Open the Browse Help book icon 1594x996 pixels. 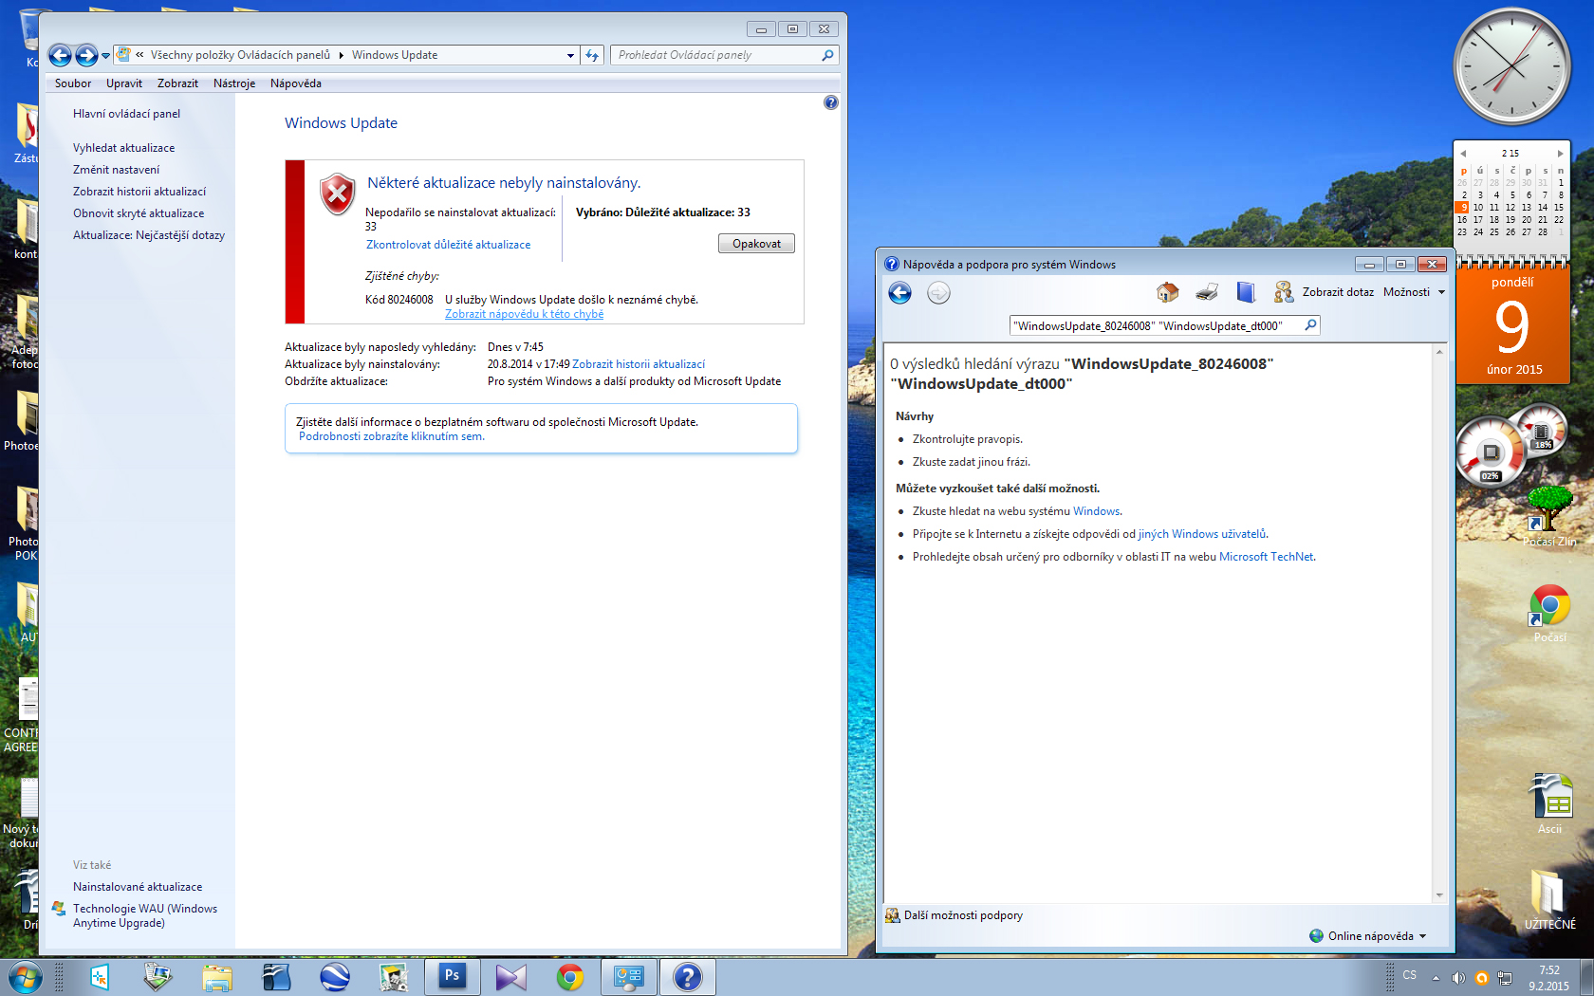point(1246,292)
